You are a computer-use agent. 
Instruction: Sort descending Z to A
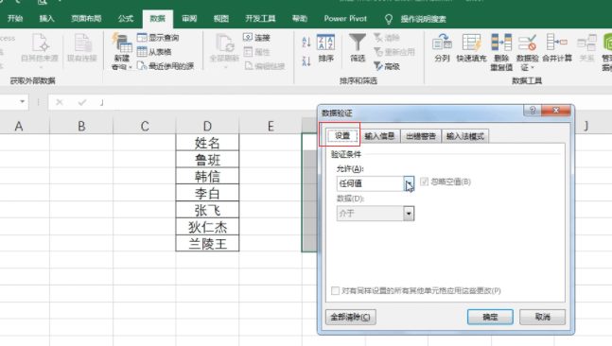(x=306, y=61)
